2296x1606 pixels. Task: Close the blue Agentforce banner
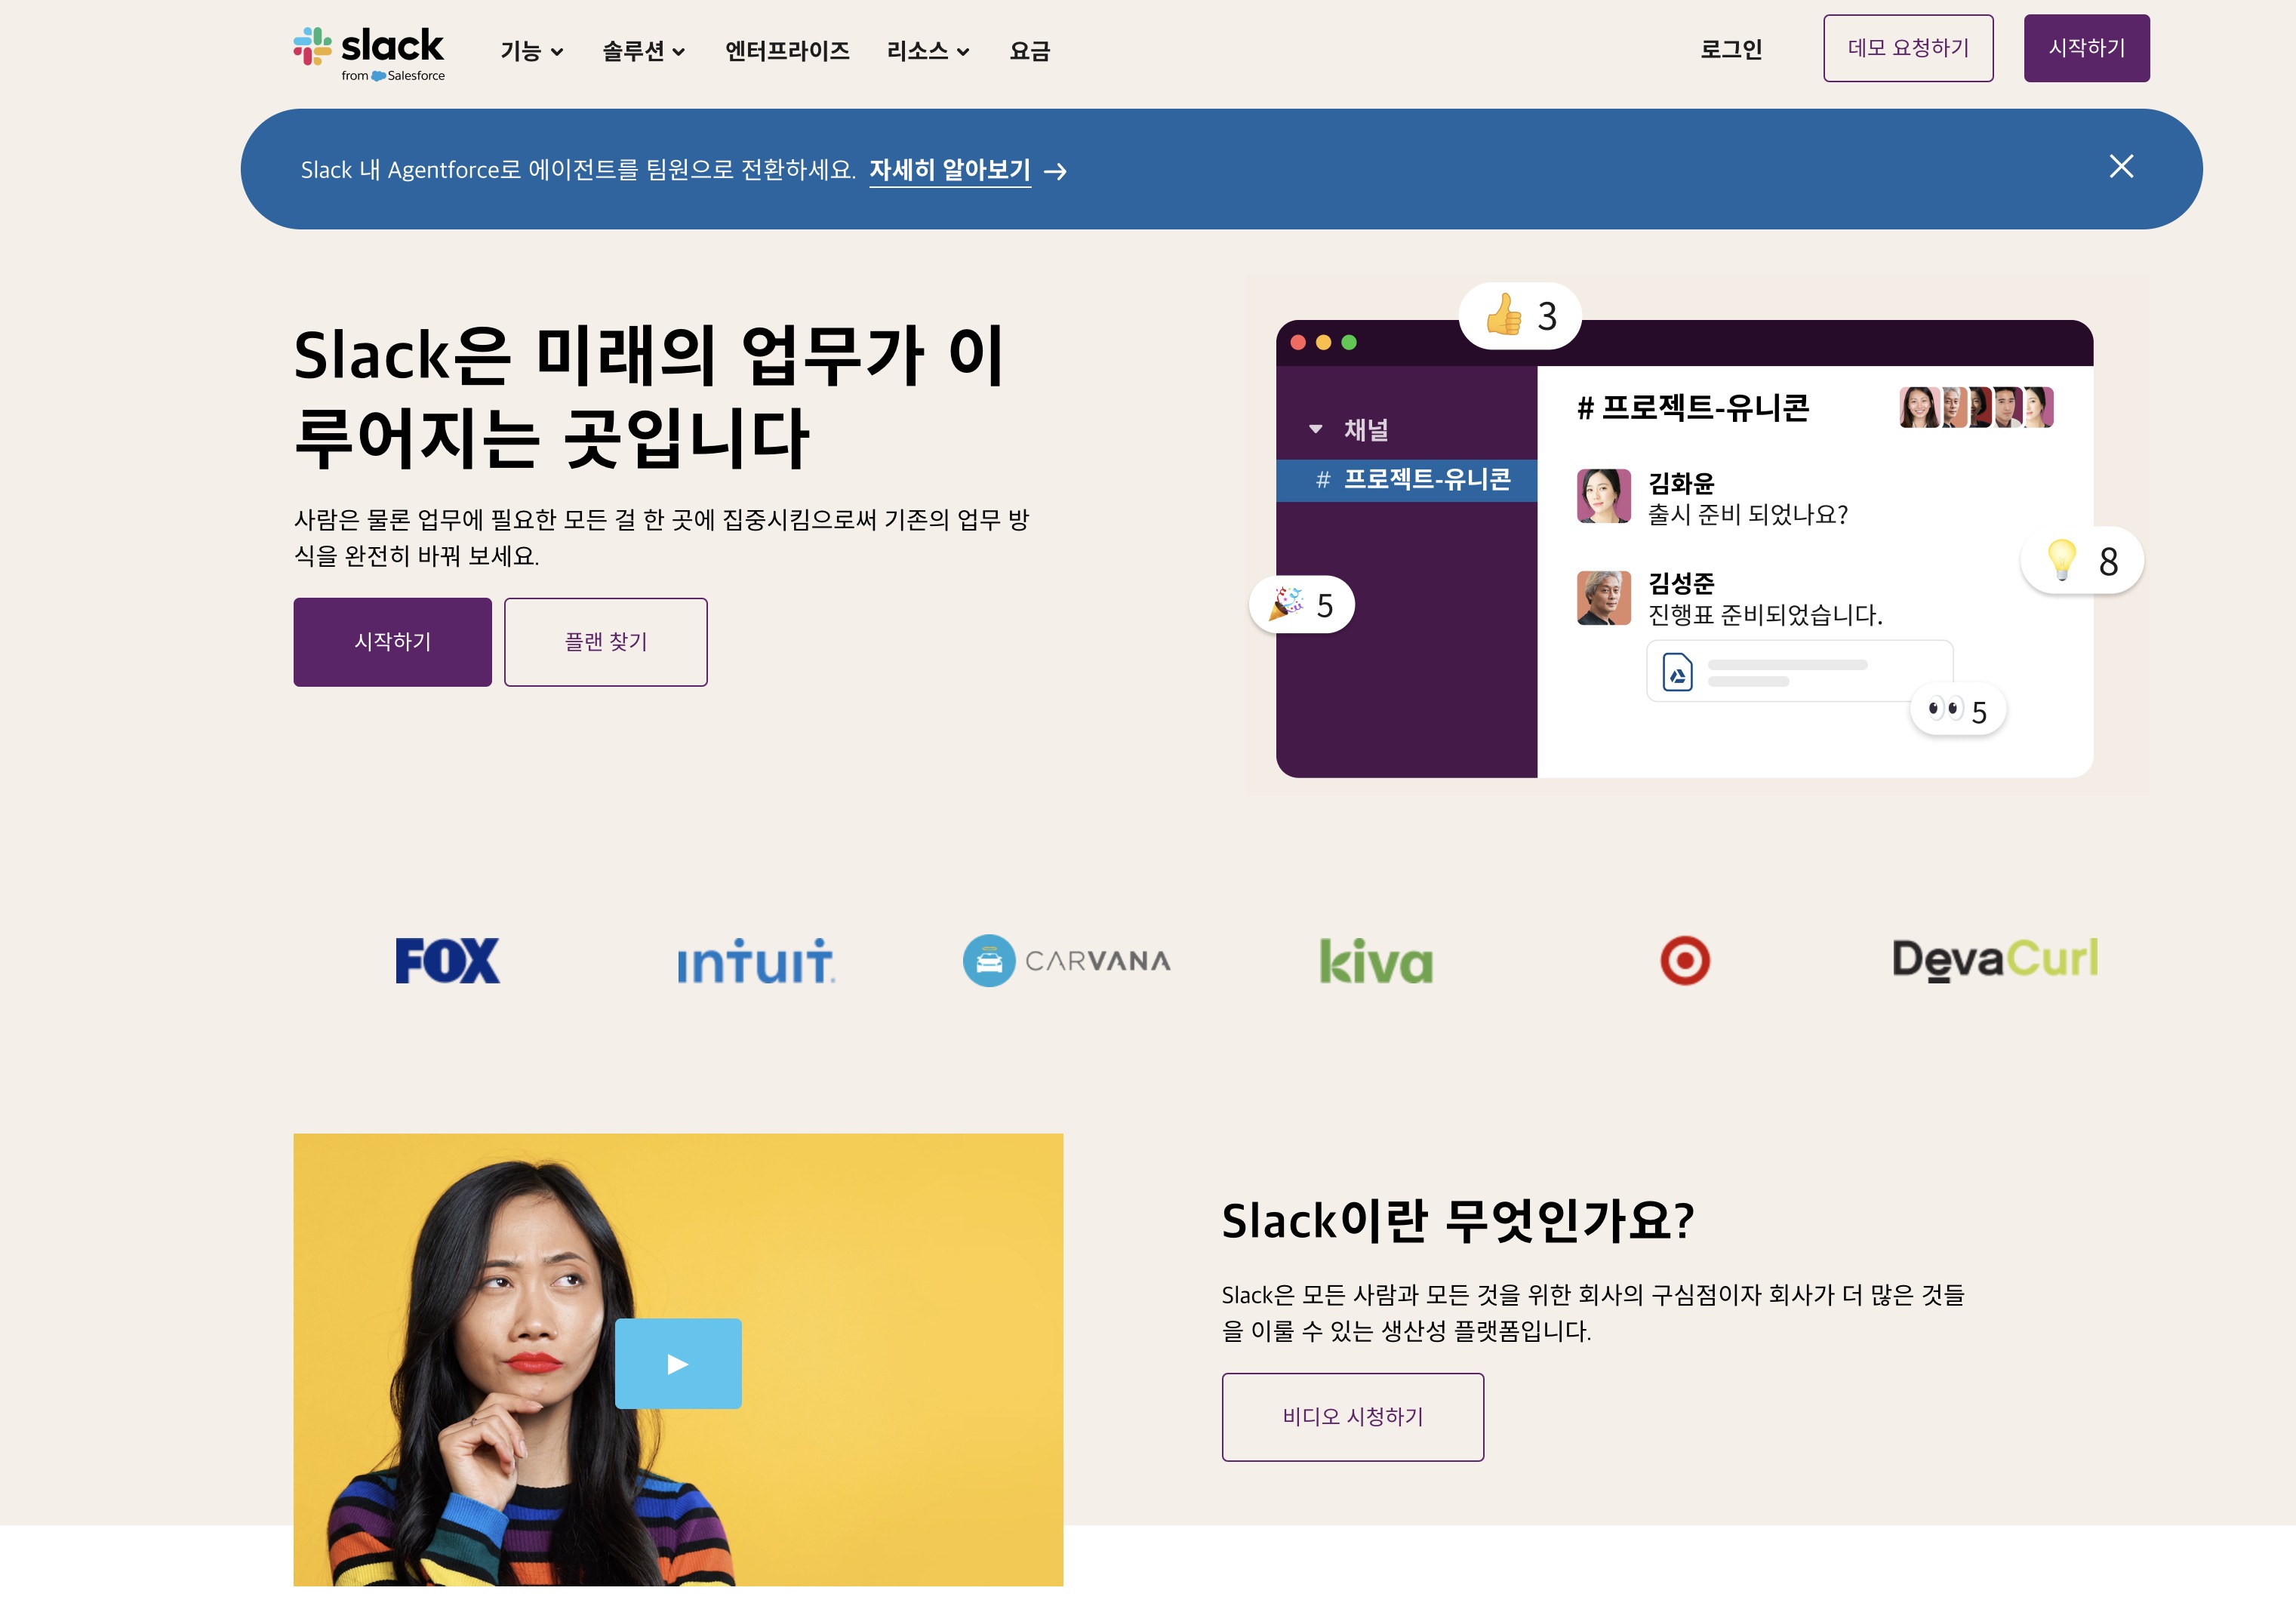pos(2120,166)
